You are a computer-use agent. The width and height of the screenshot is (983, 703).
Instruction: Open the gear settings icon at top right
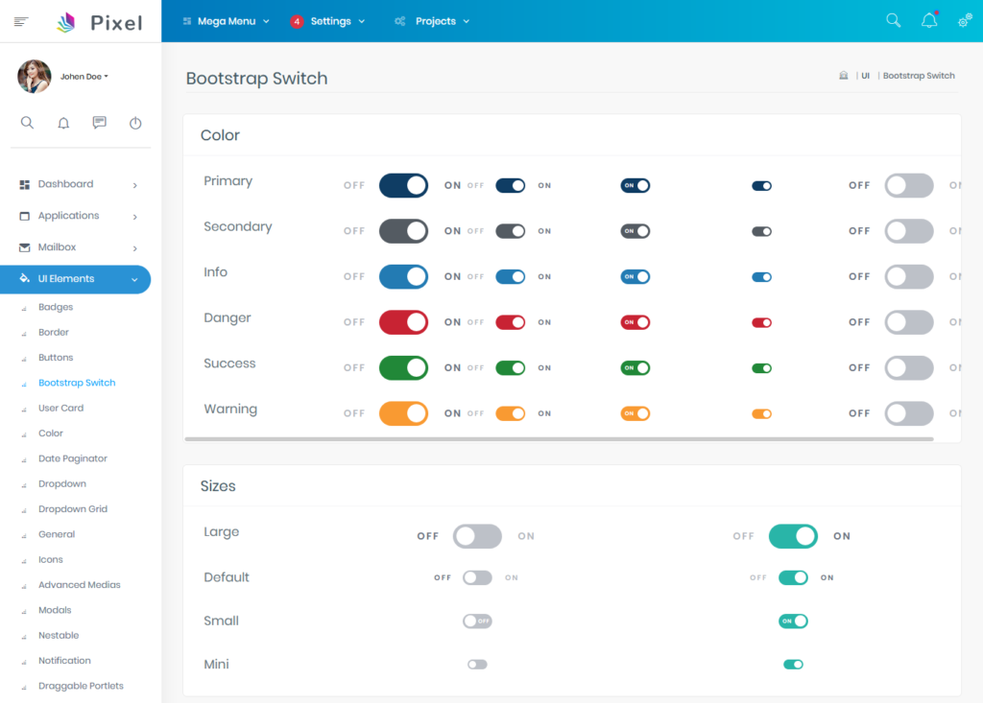[964, 20]
